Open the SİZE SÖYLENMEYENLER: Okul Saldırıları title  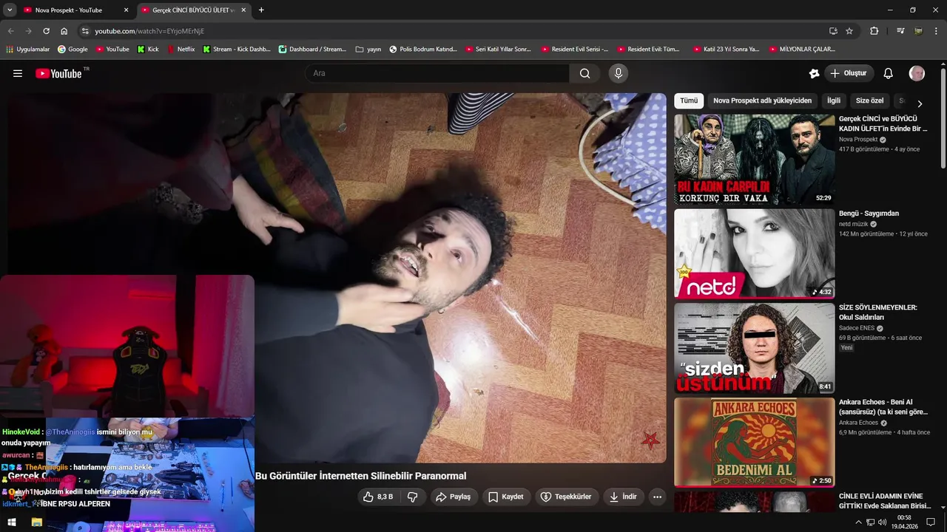tap(877, 313)
